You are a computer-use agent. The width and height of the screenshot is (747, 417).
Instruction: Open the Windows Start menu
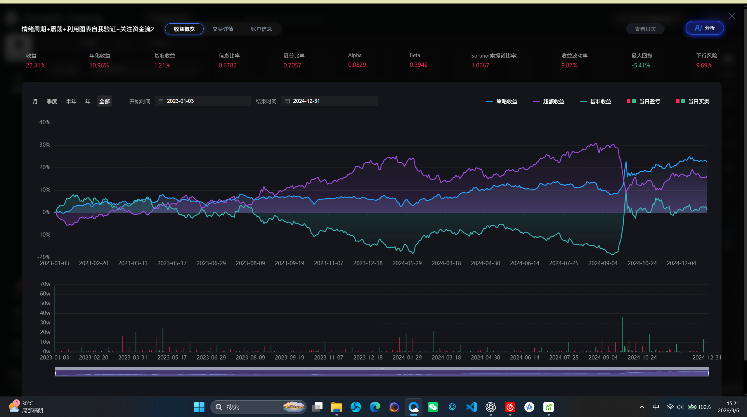point(199,407)
